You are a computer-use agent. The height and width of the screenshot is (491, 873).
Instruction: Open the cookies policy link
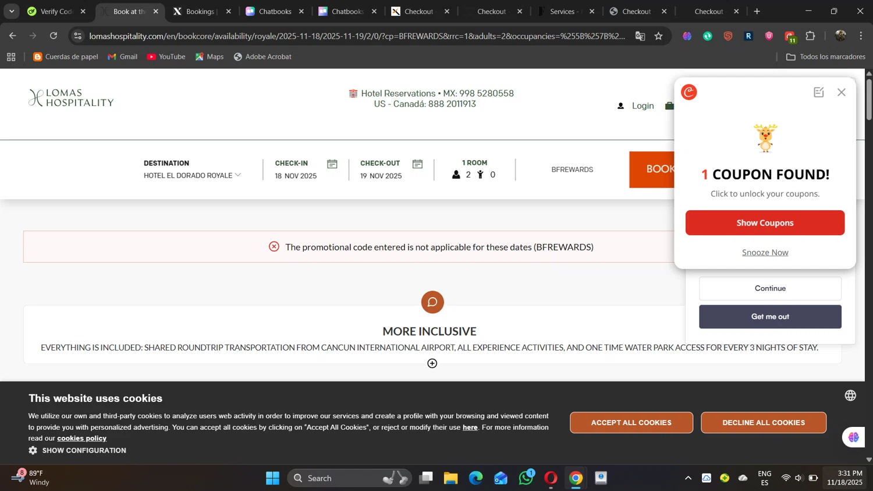pyautogui.click(x=81, y=438)
